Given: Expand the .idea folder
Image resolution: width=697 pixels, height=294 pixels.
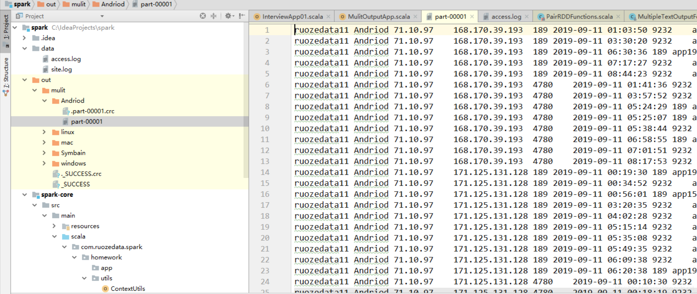Looking at the screenshot, I should [25, 38].
